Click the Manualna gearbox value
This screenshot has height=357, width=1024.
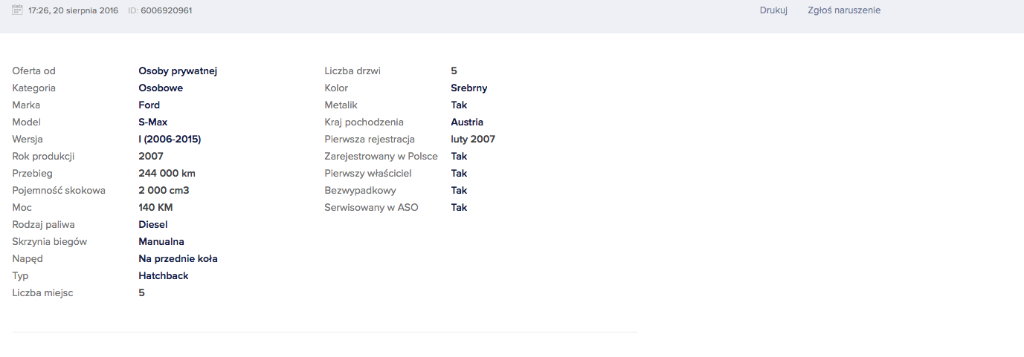pyautogui.click(x=161, y=242)
